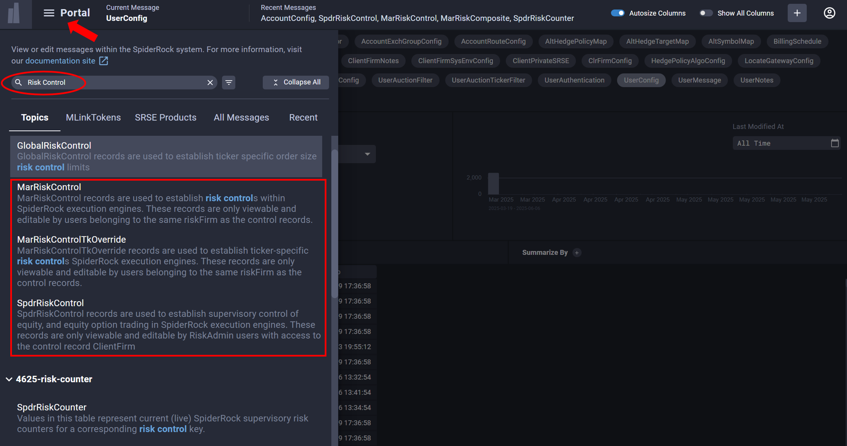Collapse the 4625-risk-counter section

click(9, 379)
